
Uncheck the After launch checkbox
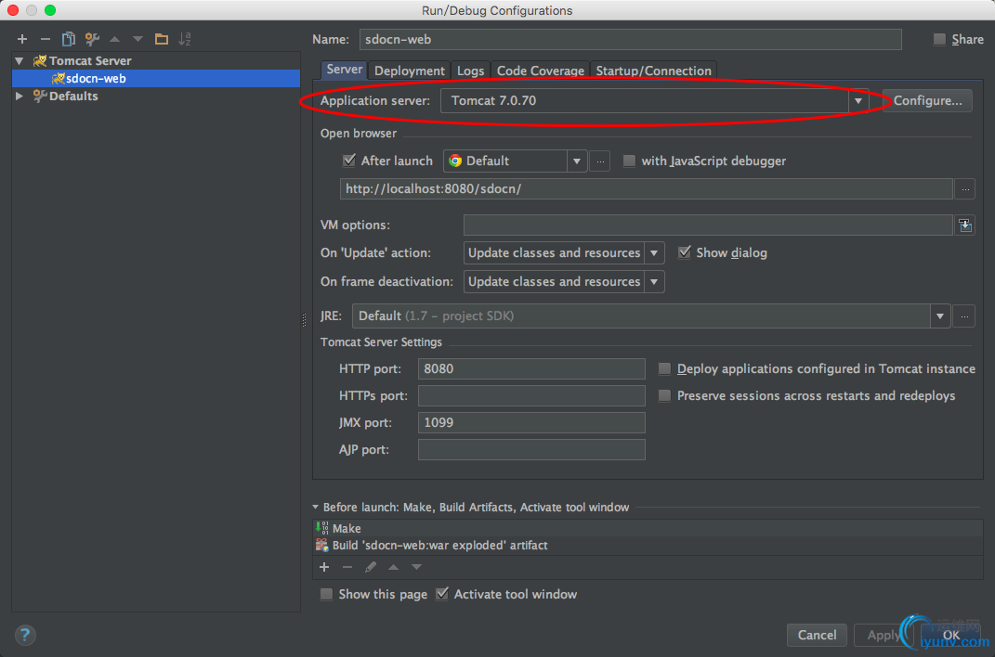(x=349, y=161)
